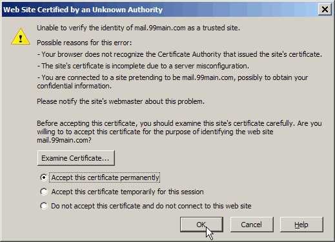Open the Help button
The height and width of the screenshot is (242, 335).
[301, 225]
